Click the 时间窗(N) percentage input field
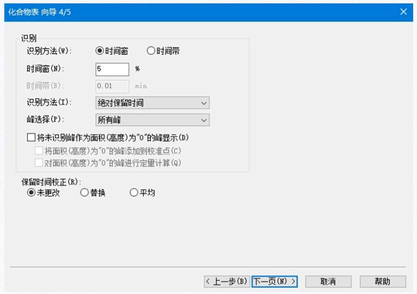The width and height of the screenshot is (417, 294). (x=112, y=69)
